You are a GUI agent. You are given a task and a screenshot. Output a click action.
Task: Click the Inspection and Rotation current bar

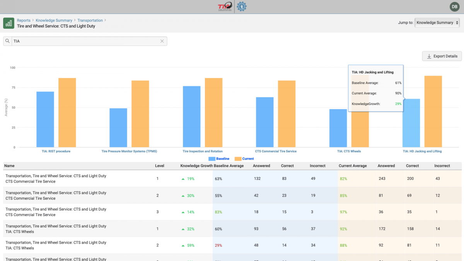[x=213, y=113]
